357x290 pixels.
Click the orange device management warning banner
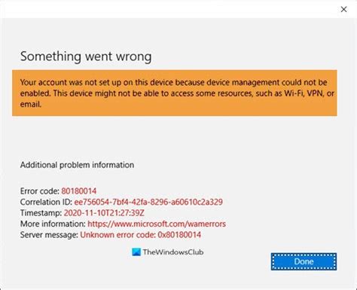pos(175,93)
